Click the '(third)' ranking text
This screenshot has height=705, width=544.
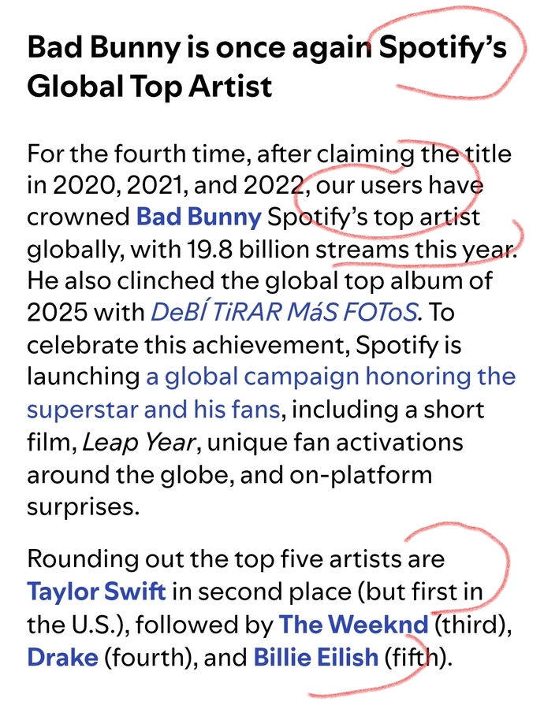point(473,624)
